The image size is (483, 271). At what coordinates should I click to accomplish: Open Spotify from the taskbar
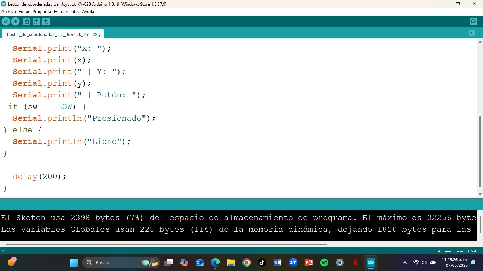[324, 263]
